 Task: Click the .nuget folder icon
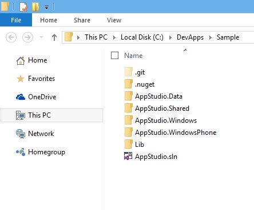point(129,84)
